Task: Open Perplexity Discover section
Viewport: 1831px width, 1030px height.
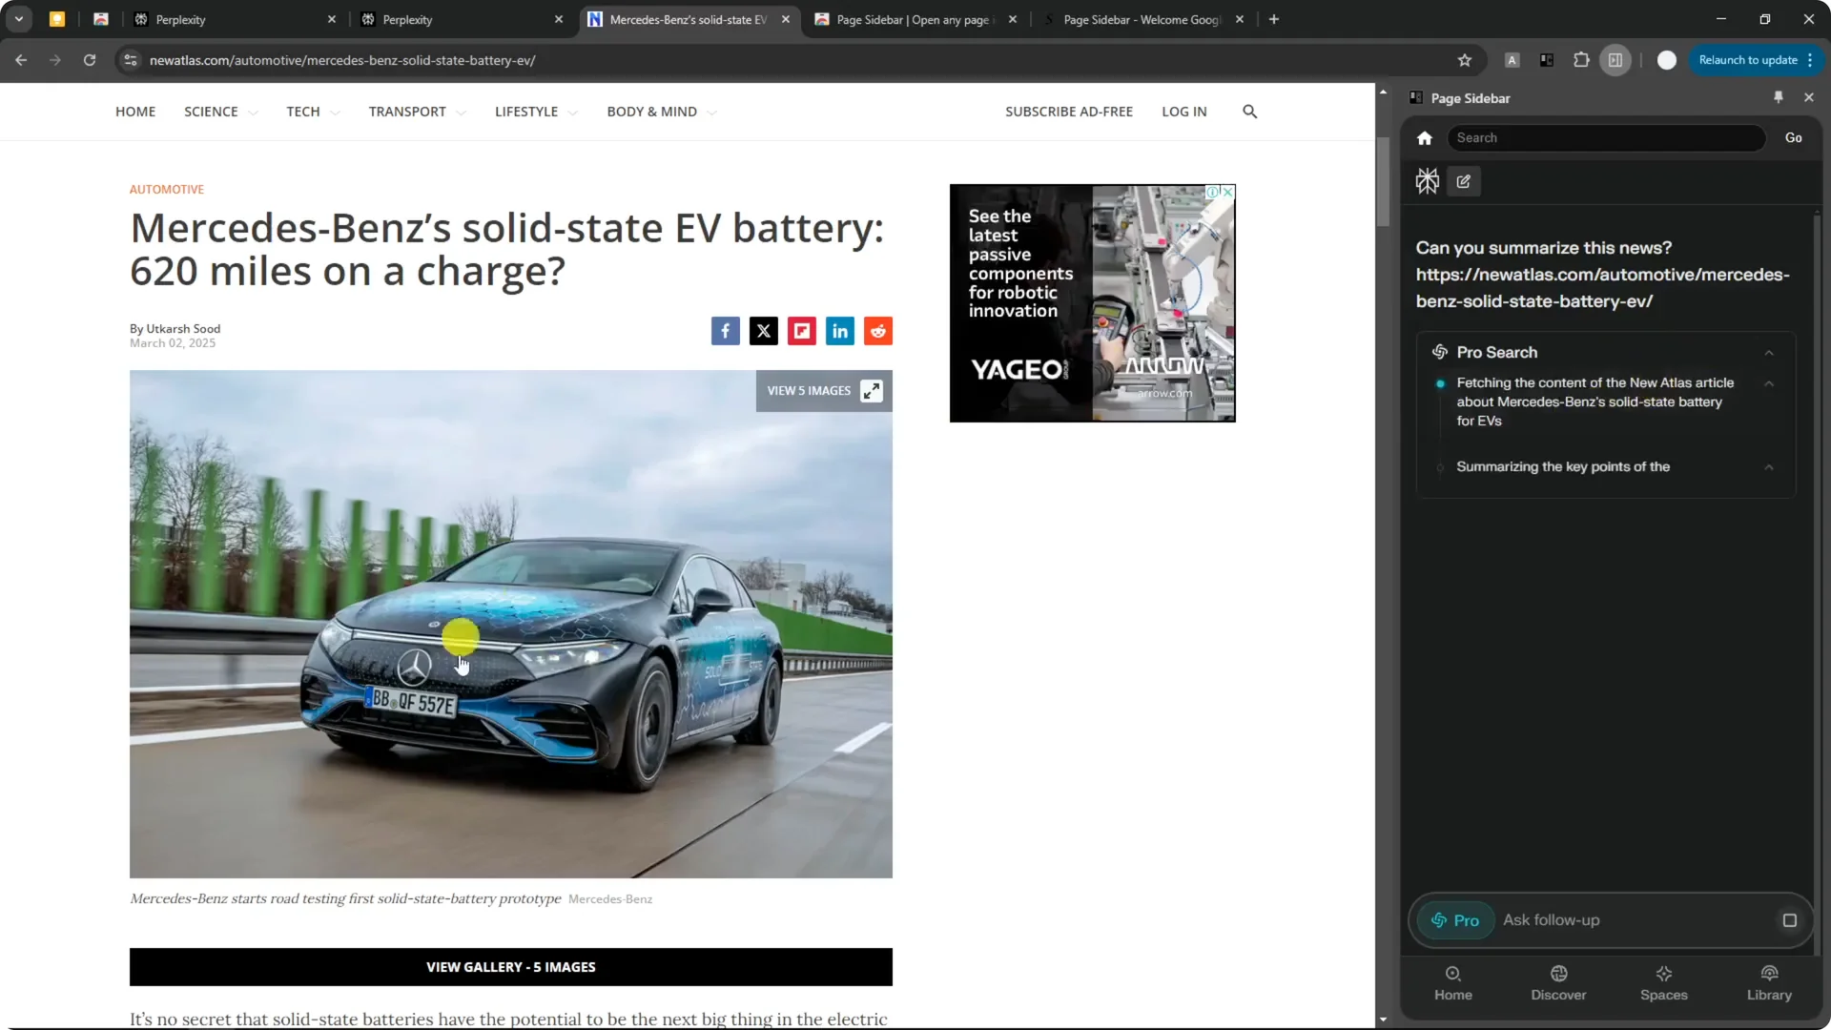Action: click(x=1558, y=982)
